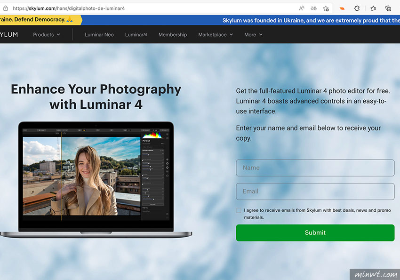Open the LuminarAI nav item

tap(136, 35)
